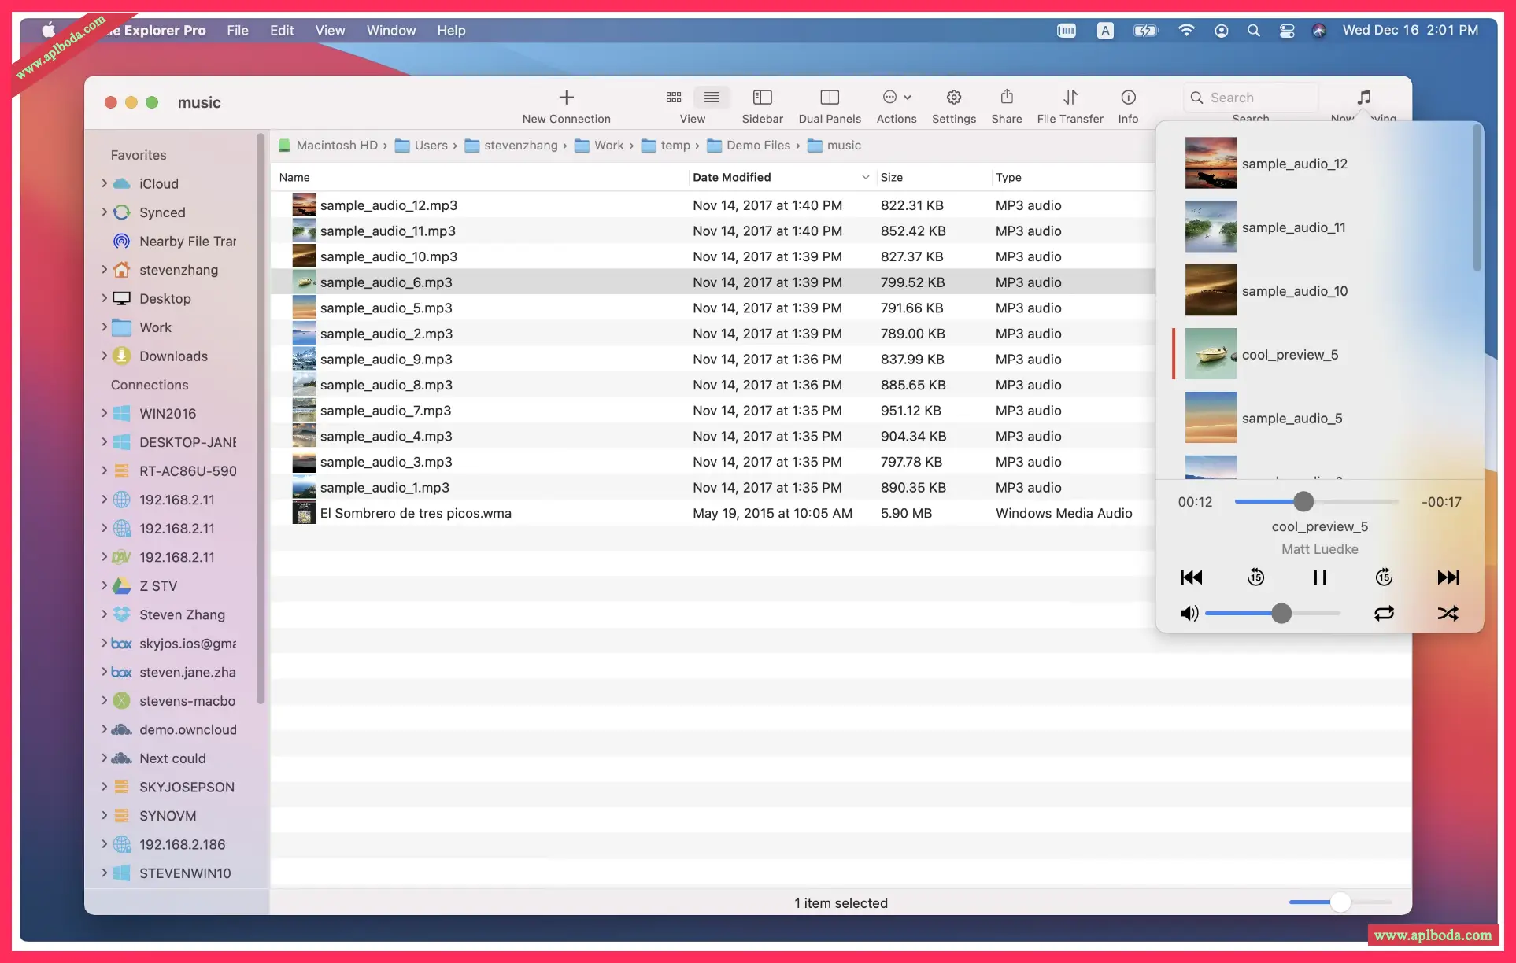
Task: Open the Info inspector
Action: tap(1128, 98)
